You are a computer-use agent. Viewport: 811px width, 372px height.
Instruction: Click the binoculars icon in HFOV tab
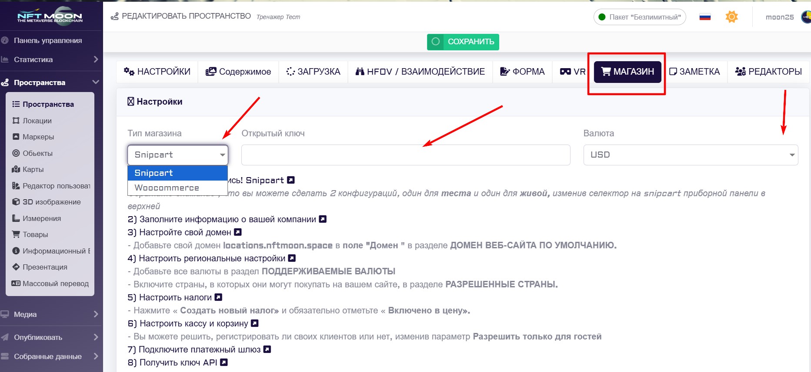[360, 72]
